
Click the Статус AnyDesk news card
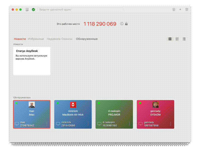pos(32,61)
